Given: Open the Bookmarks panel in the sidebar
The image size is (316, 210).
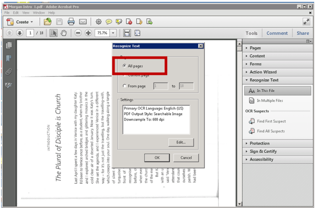Looking at the screenshot, I should point(9,58).
